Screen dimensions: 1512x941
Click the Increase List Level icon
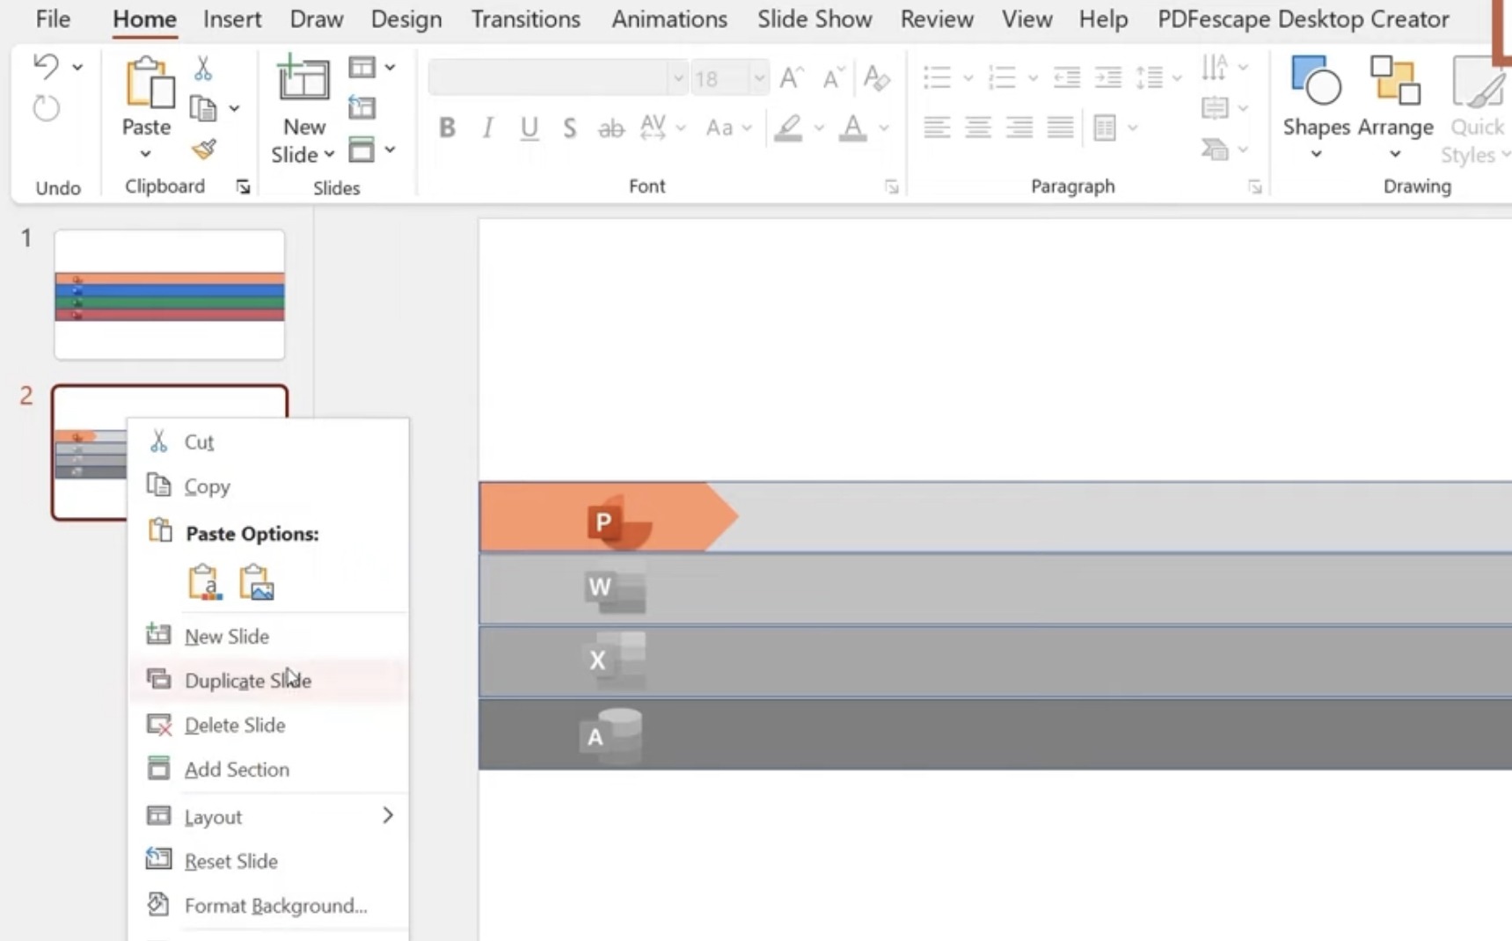1107,78
